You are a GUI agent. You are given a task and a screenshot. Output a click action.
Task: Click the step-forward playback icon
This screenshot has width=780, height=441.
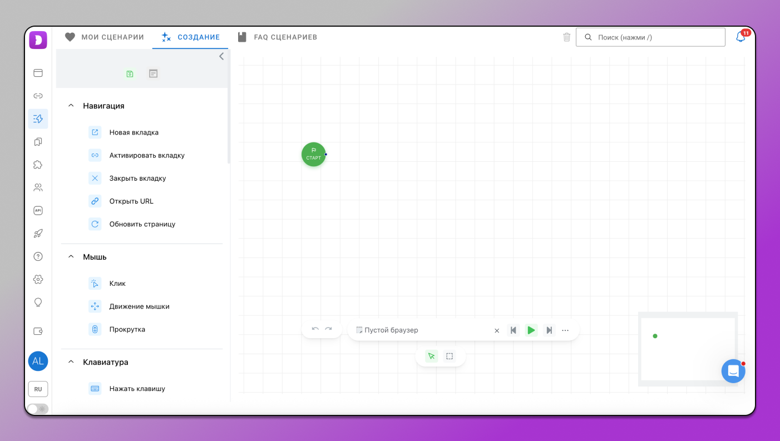549,330
